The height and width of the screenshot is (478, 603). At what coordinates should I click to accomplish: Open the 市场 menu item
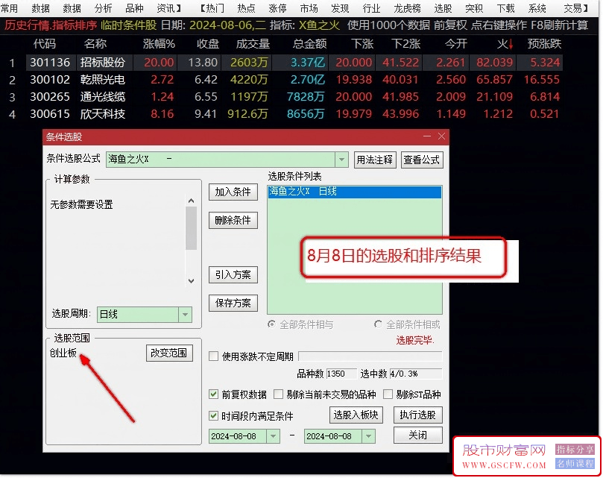tap(309, 8)
